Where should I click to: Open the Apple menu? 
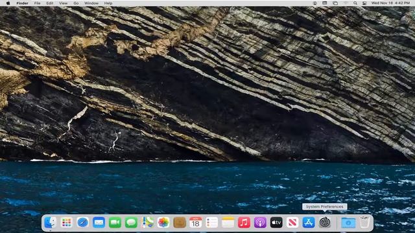coord(8,3)
